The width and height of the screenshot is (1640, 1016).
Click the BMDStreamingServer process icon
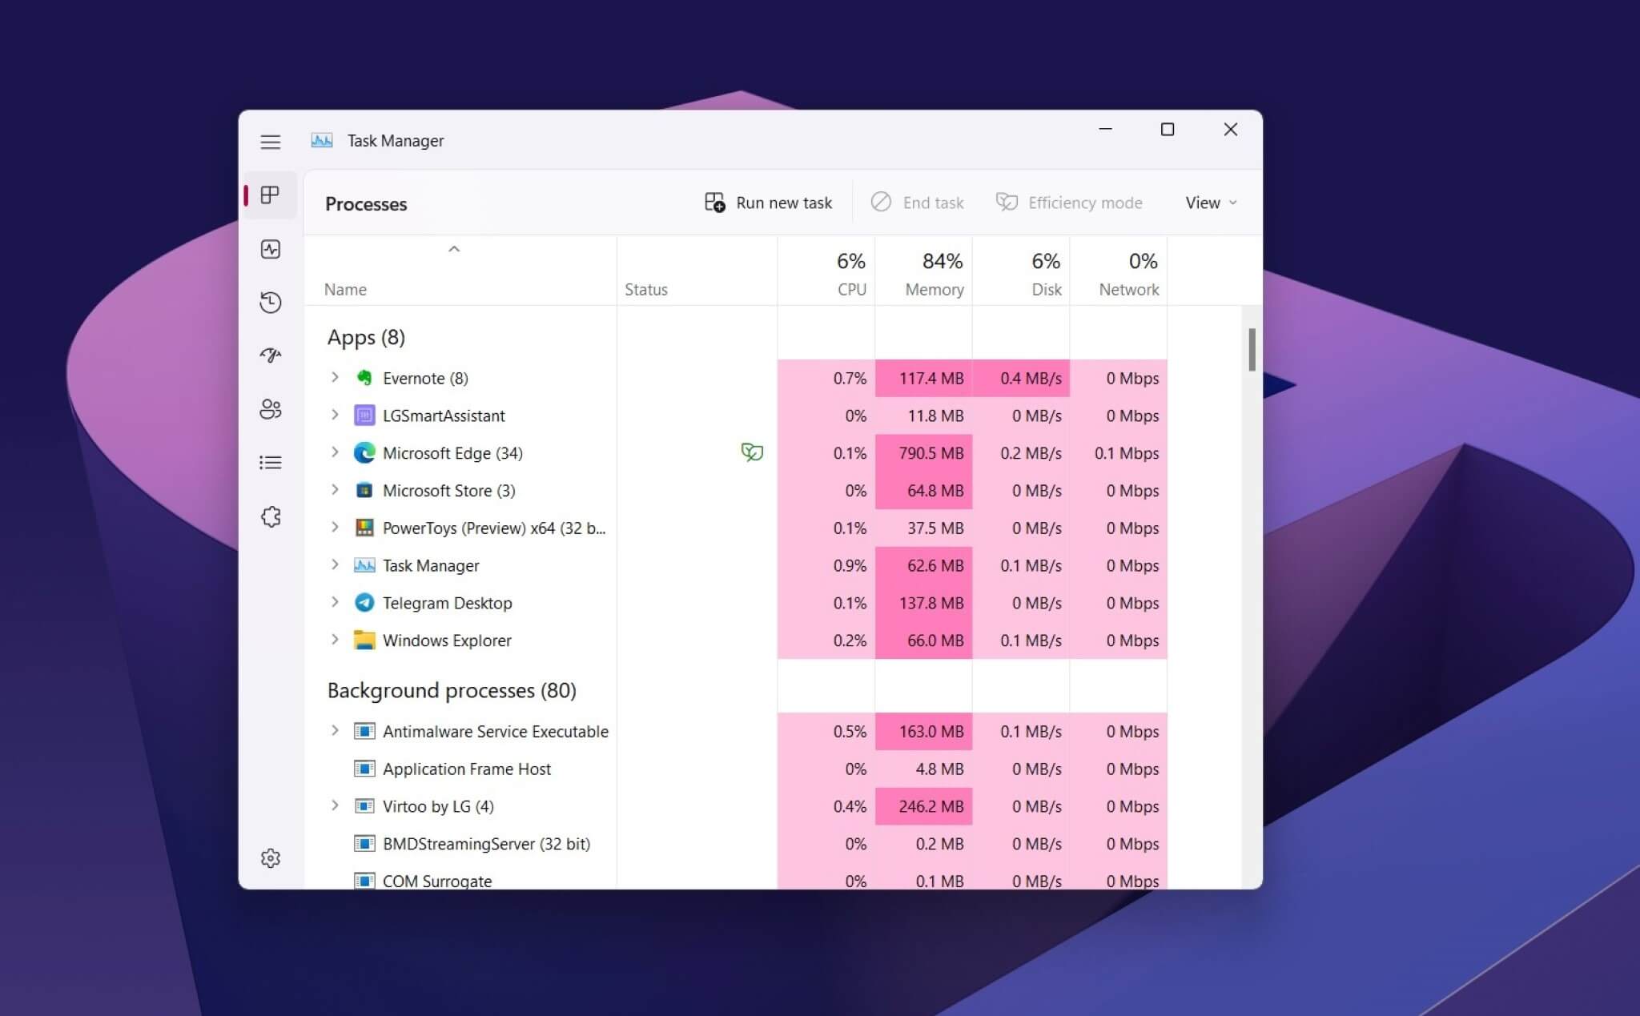tap(364, 843)
